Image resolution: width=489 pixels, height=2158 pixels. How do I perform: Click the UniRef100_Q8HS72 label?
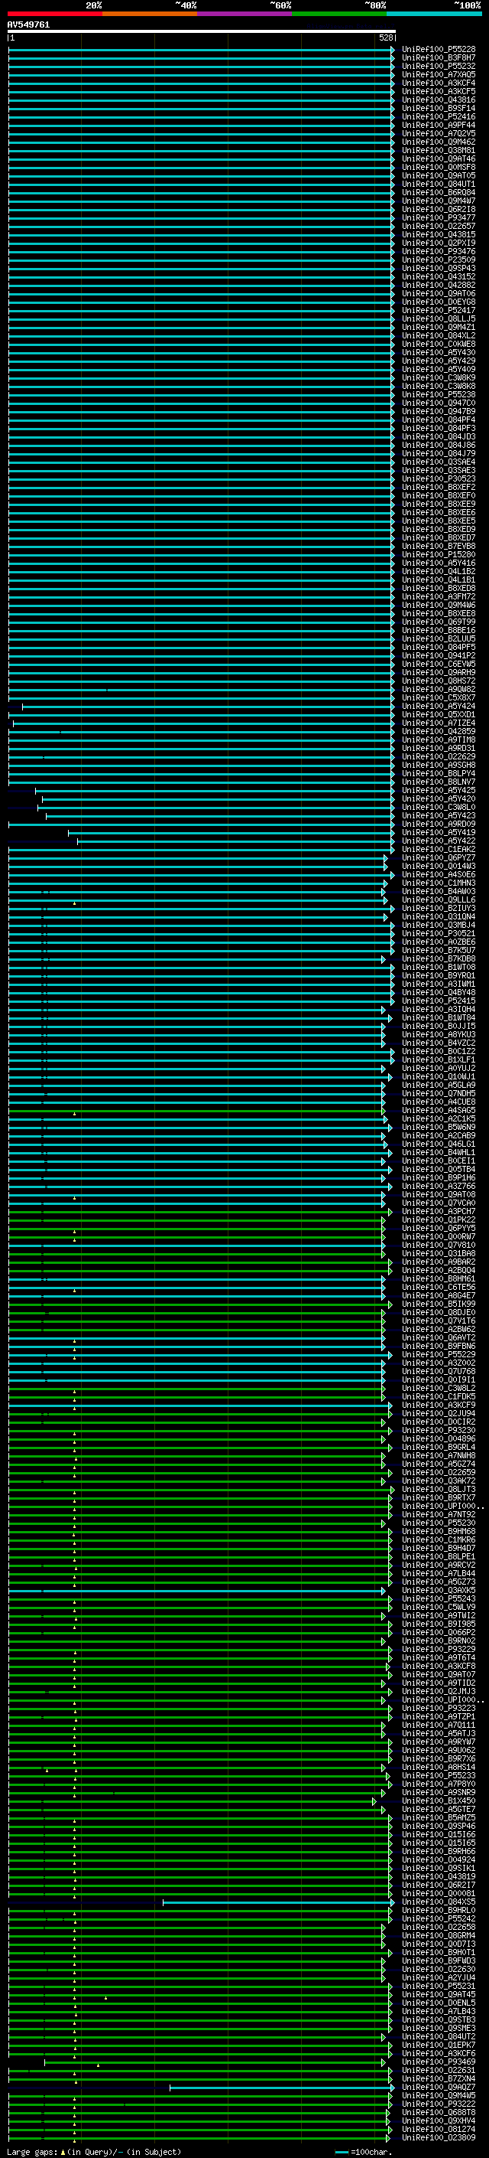click(438, 681)
